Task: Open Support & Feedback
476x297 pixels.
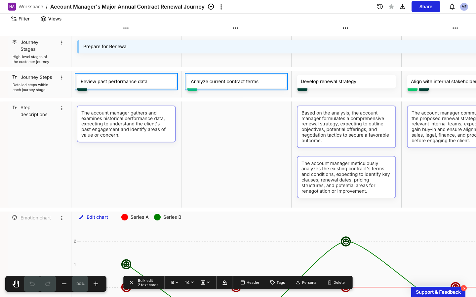Action: (x=438, y=292)
